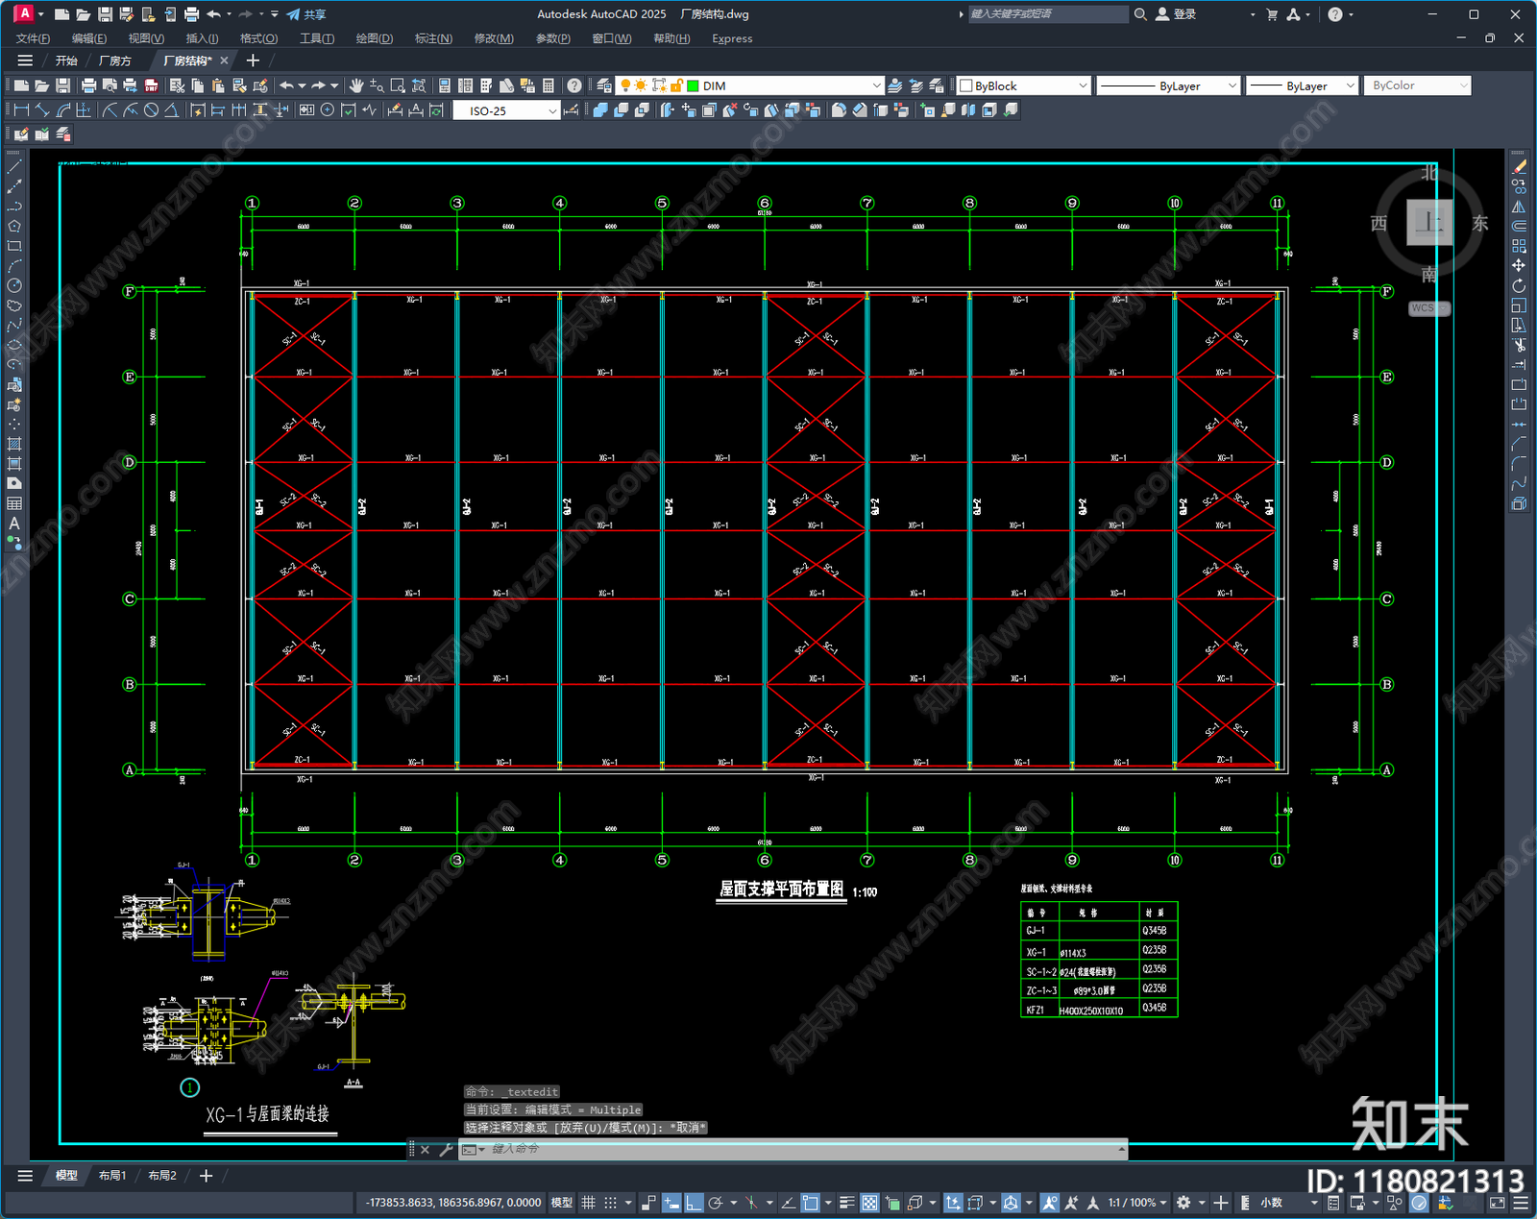Select the Move tool in right toolbar
Screen dimensions: 1537x1219
1519,266
